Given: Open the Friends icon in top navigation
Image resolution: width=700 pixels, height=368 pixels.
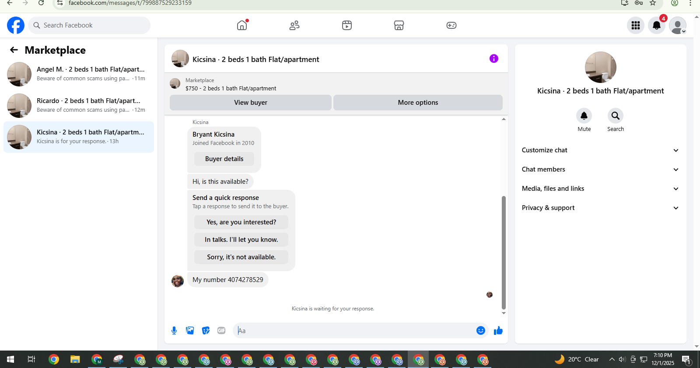Looking at the screenshot, I should (294, 25).
